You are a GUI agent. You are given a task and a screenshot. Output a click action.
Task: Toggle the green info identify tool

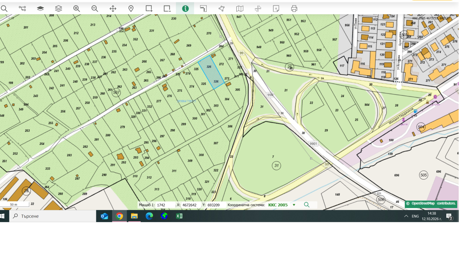[x=185, y=9]
